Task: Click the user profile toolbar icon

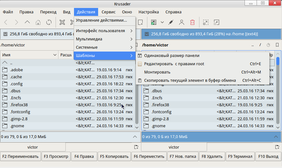Action: pos(181,22)
